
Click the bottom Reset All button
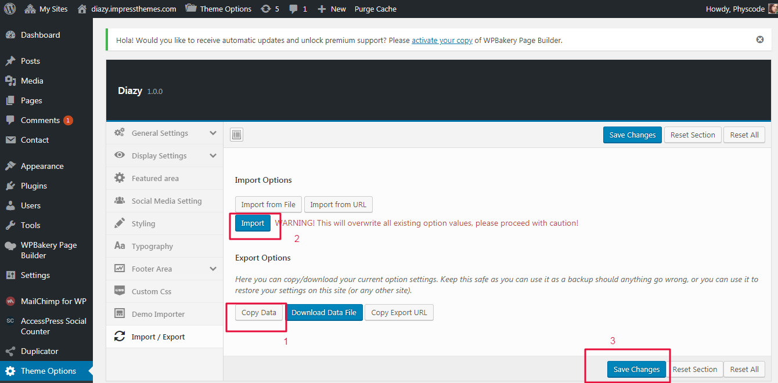pyautogui.click(x=744, y=369)
